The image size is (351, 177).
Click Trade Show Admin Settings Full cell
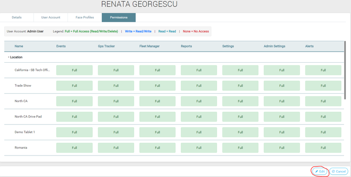[x=282, y=86]
